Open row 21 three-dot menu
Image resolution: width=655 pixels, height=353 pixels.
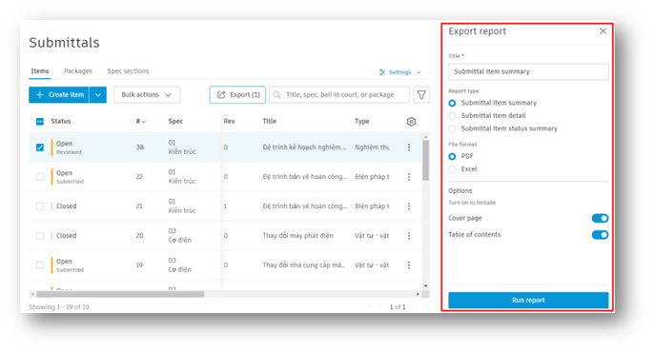pyautogui.click(x=409, y=206)
